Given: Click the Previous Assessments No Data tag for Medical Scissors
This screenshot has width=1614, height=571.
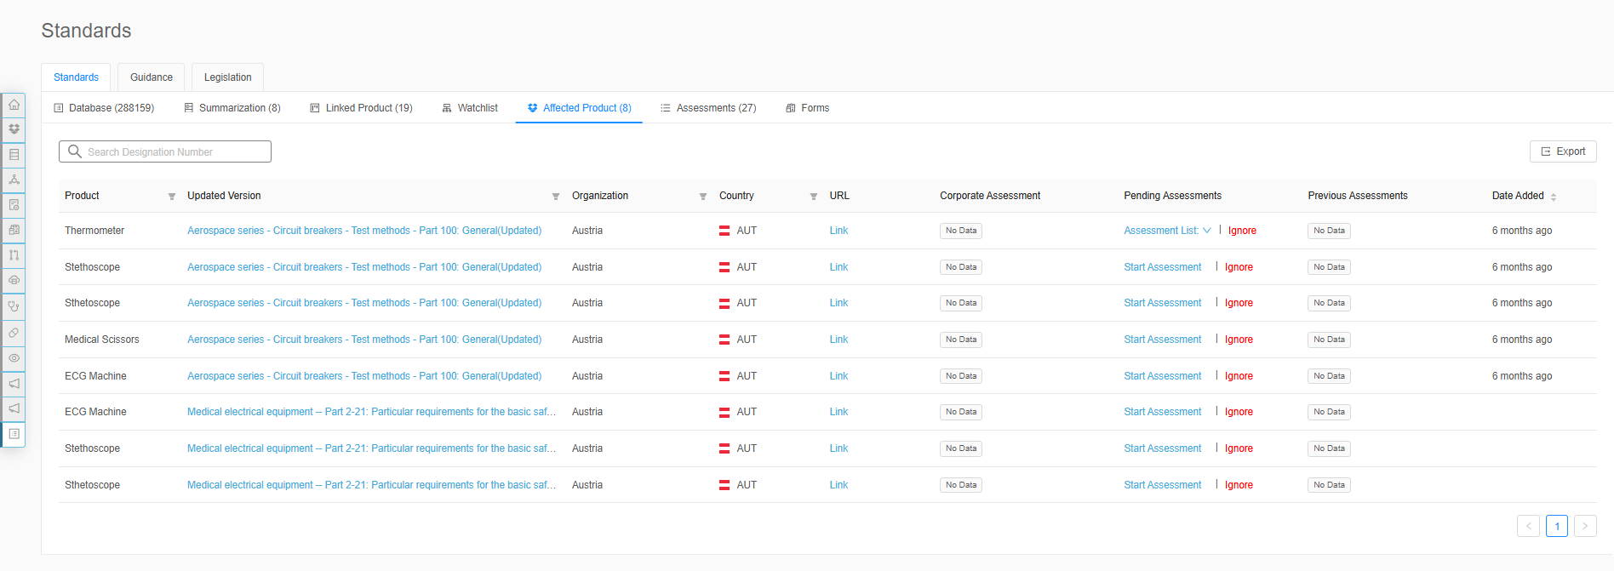Looking at the screenshot, I should (x=1329, y=340).
